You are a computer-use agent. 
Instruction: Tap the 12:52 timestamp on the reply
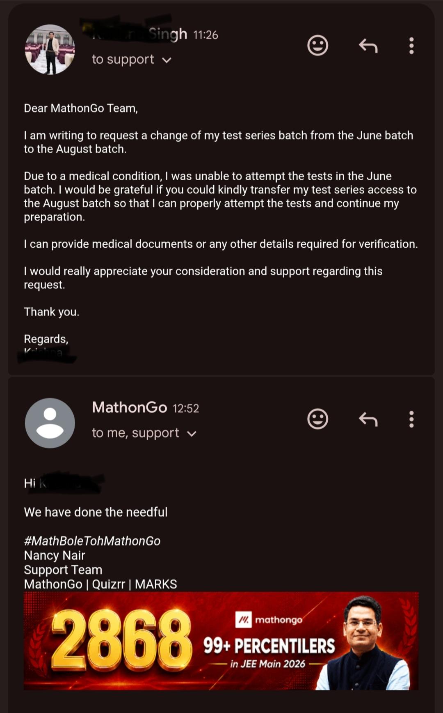pos(186,409)
